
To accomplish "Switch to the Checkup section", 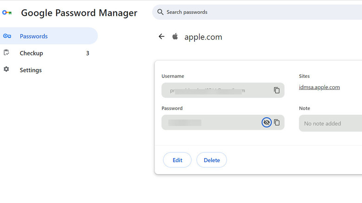I will pyautogui.click(x=31, y=53).
